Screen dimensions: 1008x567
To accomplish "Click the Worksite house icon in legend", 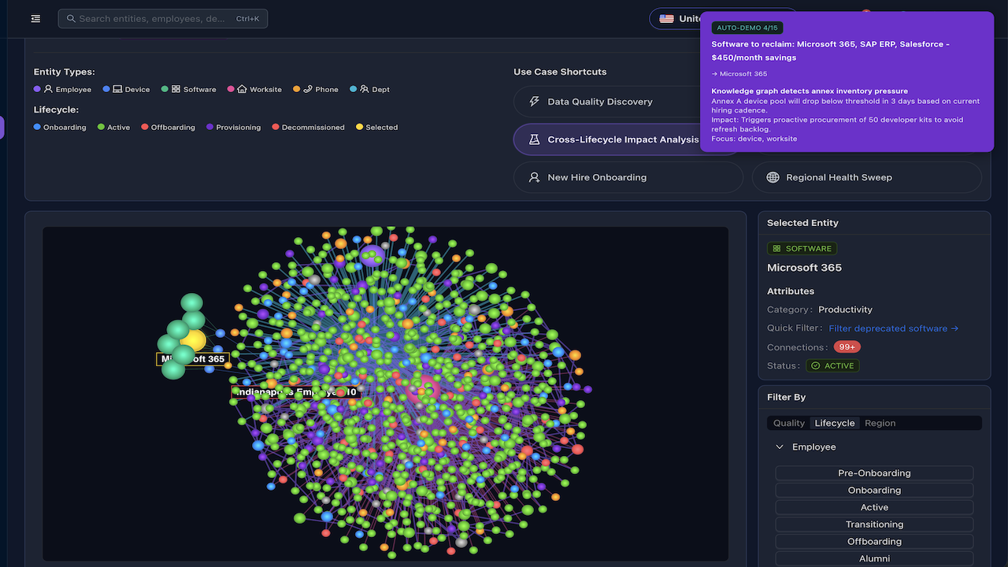I will 242,90.
